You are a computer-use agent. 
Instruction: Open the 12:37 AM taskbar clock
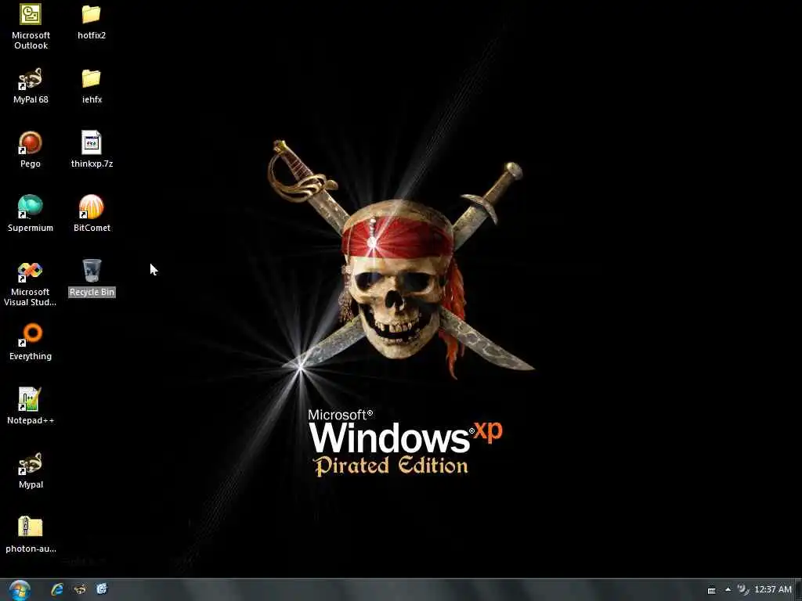pyautogui.click(x=773, y=590)
